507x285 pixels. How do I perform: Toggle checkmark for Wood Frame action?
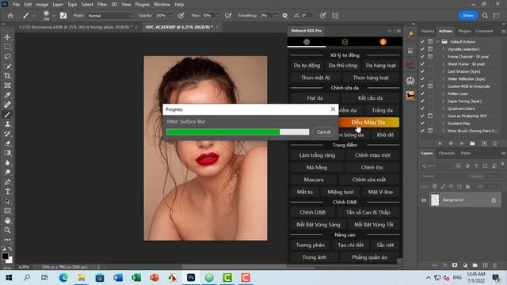tap(422, 64)
